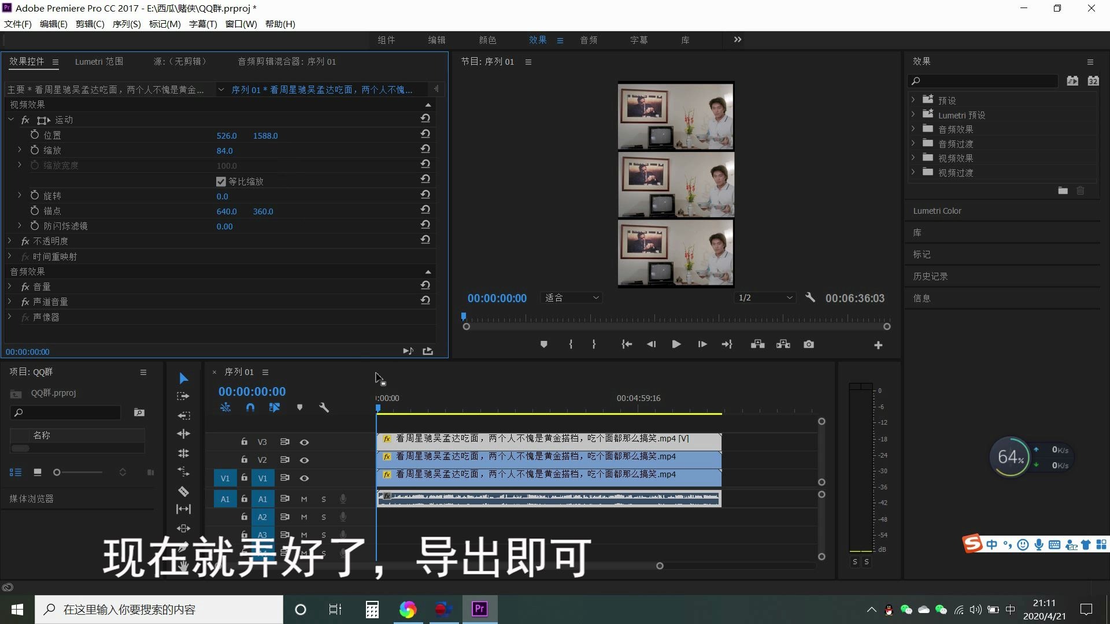Open program monitor wrench settings

click(x=810, y=298)
